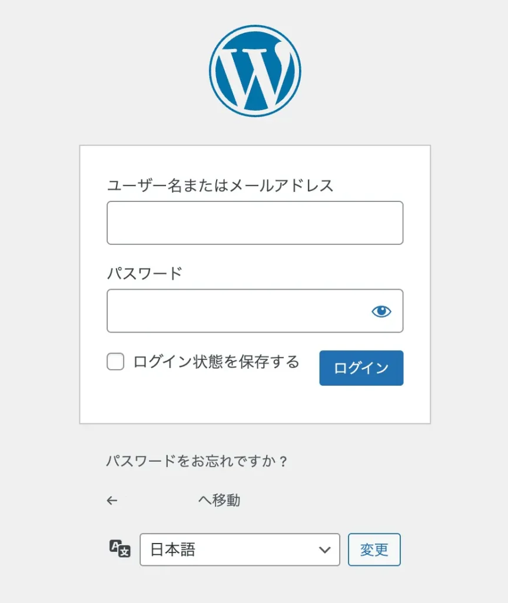
Task: Click the ログイン状態を保存する label text
Action: 216,362
